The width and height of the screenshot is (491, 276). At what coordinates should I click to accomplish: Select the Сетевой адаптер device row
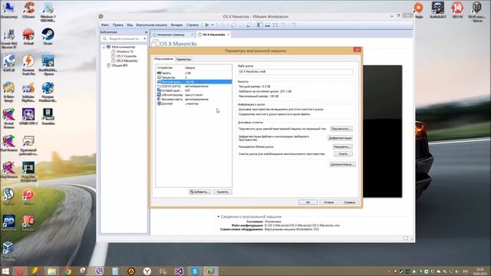[x=194, y=90]
